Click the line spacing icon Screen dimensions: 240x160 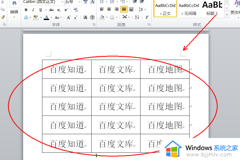click(x=141, y=9)
